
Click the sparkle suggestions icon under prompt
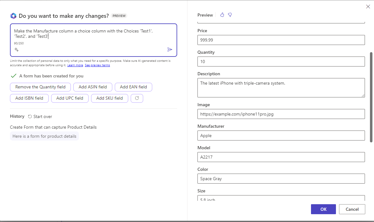pos(17,50)
